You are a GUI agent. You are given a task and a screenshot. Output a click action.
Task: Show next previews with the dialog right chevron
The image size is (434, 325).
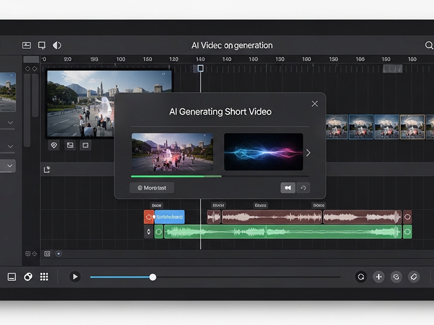[308, 153]
